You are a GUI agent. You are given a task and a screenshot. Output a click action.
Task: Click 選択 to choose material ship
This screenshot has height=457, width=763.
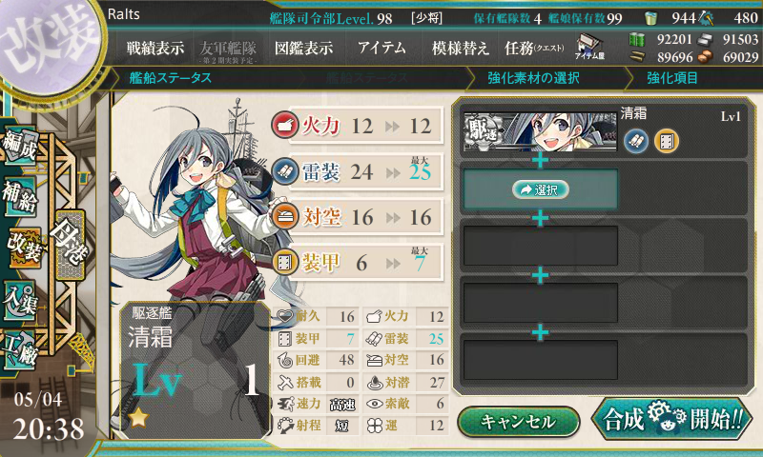[x=541, y=189]
